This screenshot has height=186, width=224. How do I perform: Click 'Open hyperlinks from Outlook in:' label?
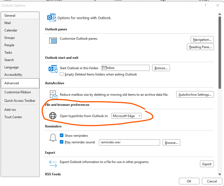84,116
